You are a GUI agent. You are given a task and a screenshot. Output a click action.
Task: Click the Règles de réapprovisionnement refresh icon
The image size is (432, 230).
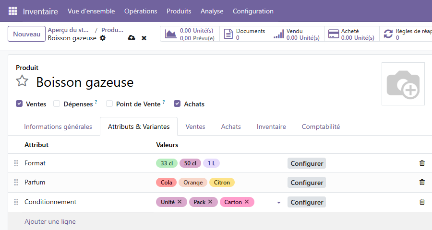click(x=388, y=34)
